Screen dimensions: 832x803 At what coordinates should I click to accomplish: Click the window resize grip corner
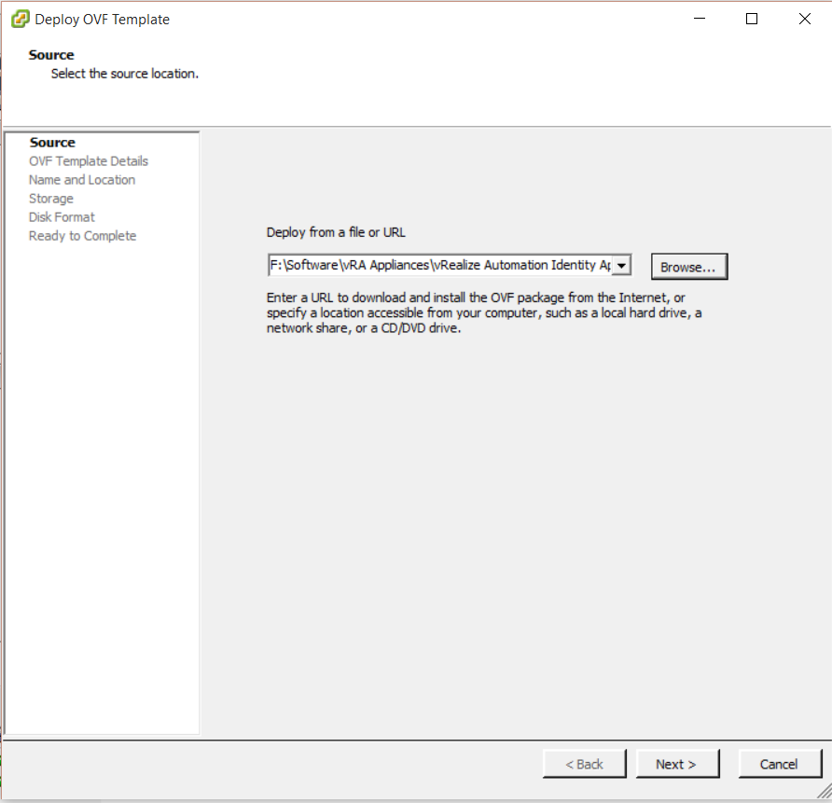pyautogui.click(x=824, y=791)
